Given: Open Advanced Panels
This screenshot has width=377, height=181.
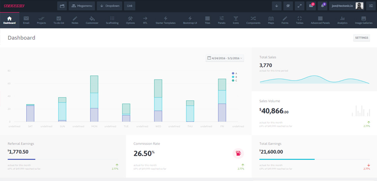Looking at the screenshot, I should 320,20.
